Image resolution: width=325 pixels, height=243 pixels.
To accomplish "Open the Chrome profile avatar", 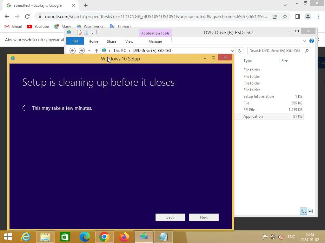I will pyautogui.click(x=308, y=16).
